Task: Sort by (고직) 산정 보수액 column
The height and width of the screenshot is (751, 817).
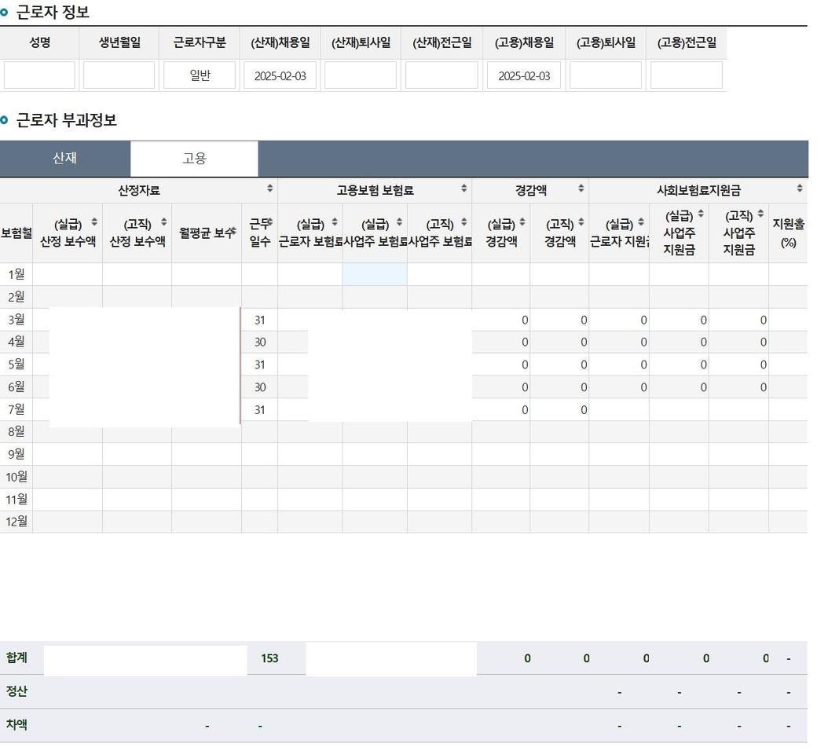Action: (164, 222)
